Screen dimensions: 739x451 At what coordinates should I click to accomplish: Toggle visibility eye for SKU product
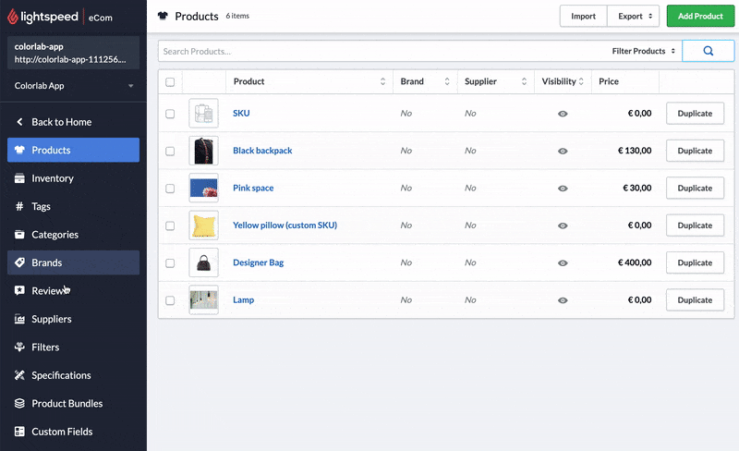tap(563, 114)
